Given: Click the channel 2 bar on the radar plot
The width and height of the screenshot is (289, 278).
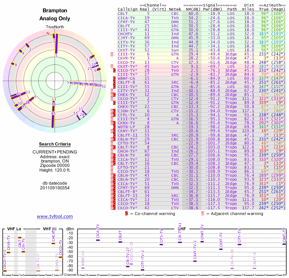Looking at the screenshot, I should (x=27, y=45).
